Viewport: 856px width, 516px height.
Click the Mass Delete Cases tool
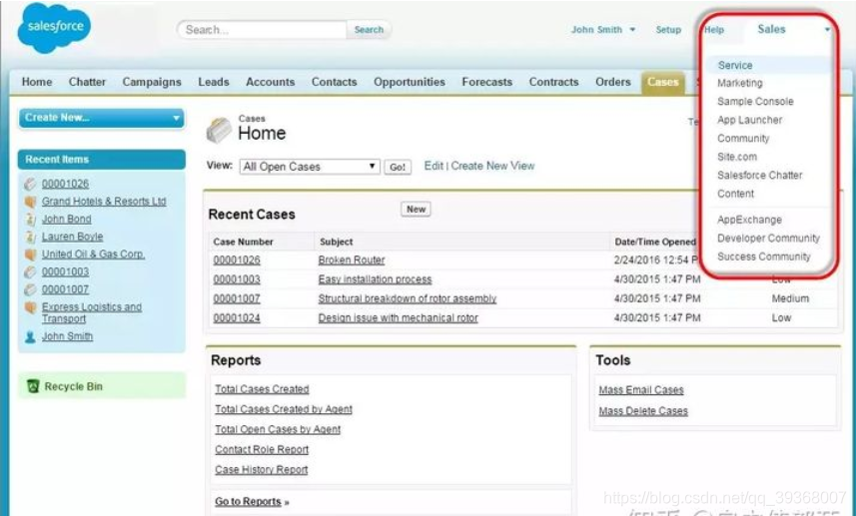[643, 411]
